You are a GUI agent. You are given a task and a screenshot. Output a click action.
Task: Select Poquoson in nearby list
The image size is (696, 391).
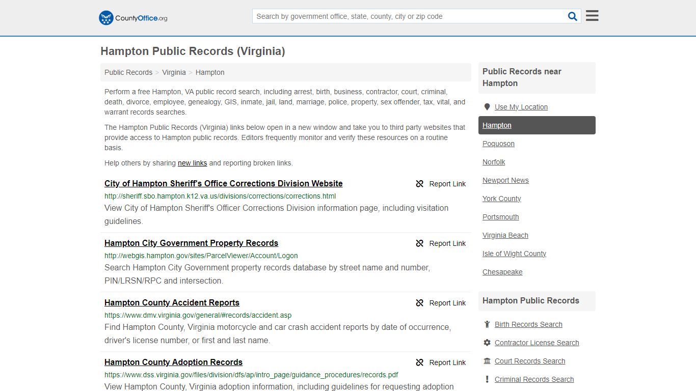pyautogui.click(x=498, y=144)
